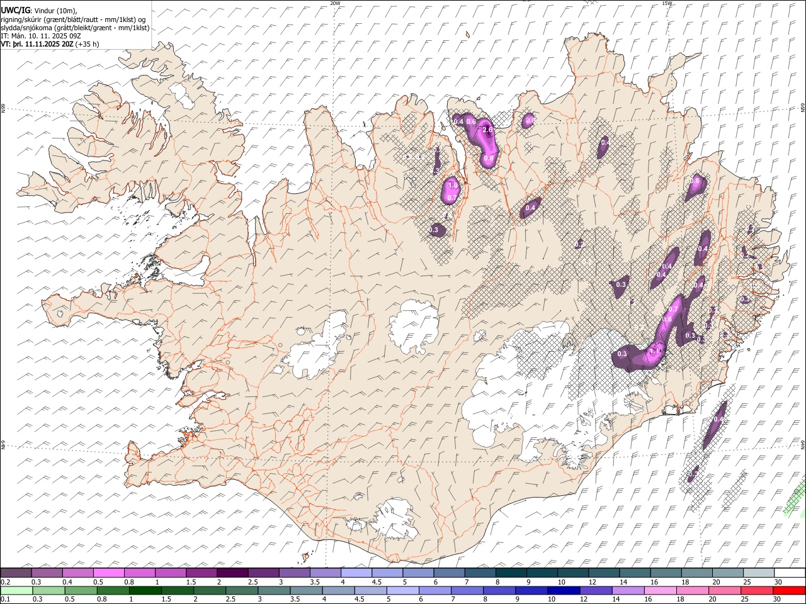Click the 0.4 value offshore southeast of Iceland

(718, 419)
